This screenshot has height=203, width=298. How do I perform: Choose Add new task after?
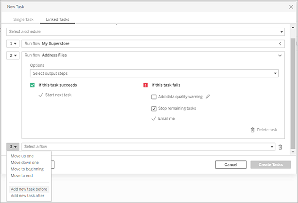(27, 196)
